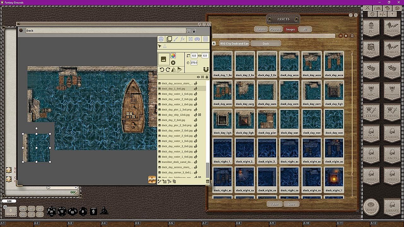Toggle visibility icon for dock_day_water_3_6x6.jpg

(196, 146)
